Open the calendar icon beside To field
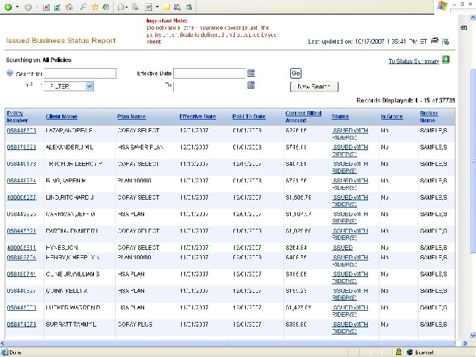The width and height of the screenshot is (476, 357). (x=251, y=85)
